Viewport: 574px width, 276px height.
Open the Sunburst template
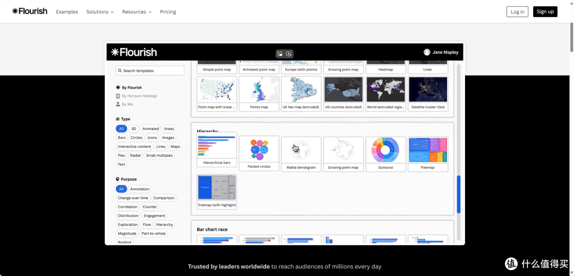(x=385, y=155)
